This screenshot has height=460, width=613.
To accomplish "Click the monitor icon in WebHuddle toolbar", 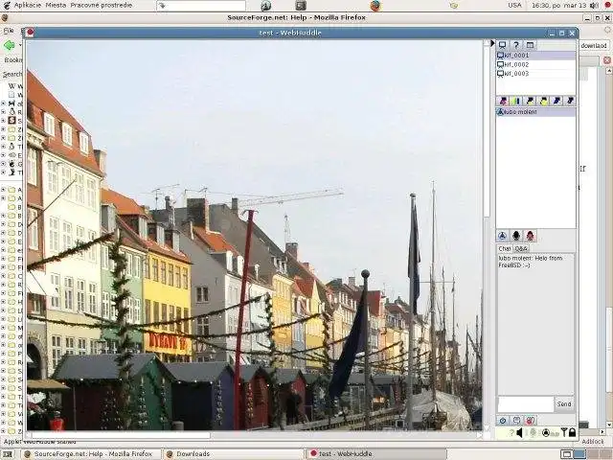I will [502, 45].
